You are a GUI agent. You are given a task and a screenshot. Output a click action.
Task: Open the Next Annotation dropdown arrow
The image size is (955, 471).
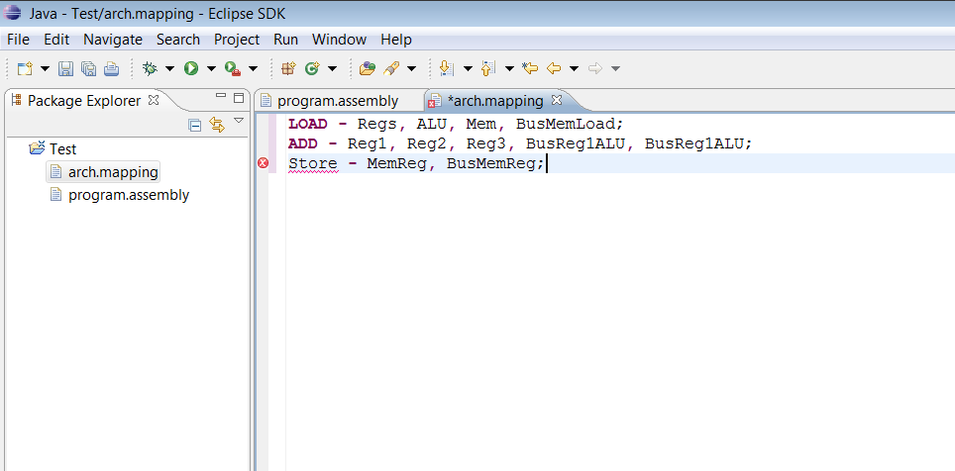pyautogui.click(x=468, y=68)
